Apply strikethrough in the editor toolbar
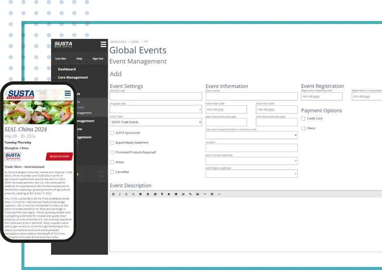The width and height of the screenshot is (382, 270). click(x=133, y=194)
